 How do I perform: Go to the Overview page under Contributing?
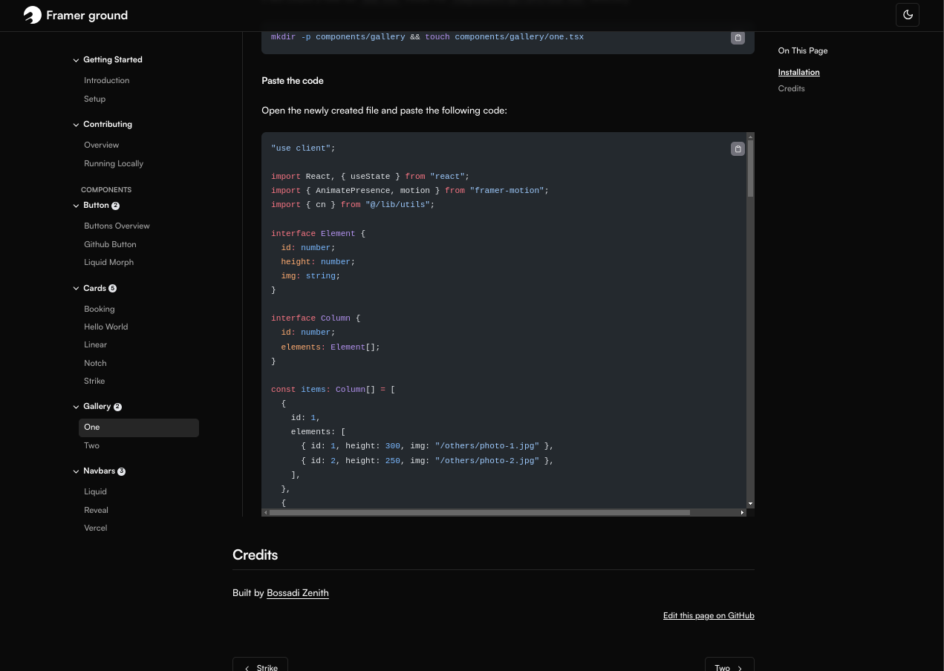point(101,145)
